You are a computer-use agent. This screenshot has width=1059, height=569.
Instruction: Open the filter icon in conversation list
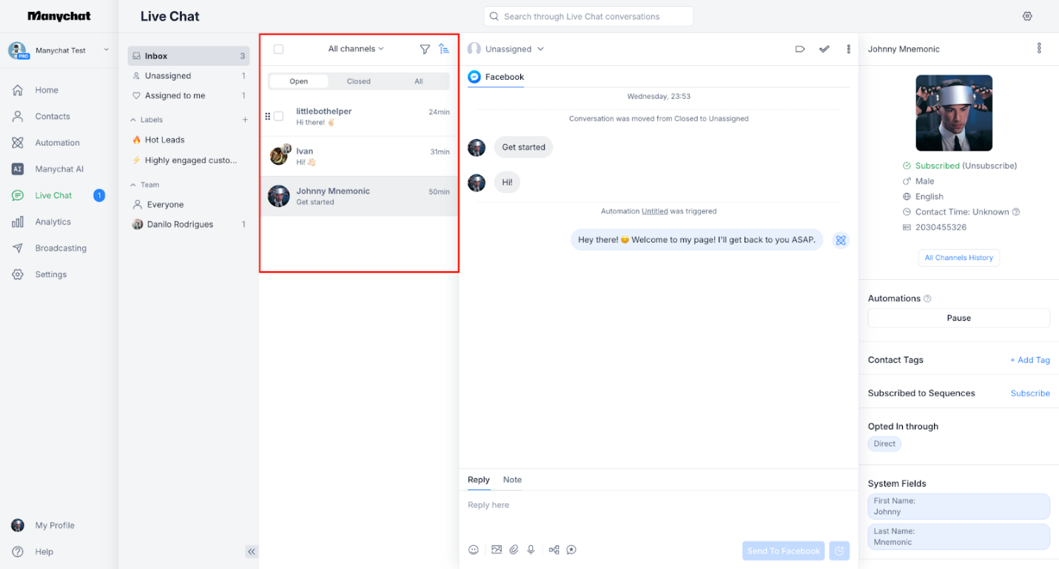pos(425,49)
